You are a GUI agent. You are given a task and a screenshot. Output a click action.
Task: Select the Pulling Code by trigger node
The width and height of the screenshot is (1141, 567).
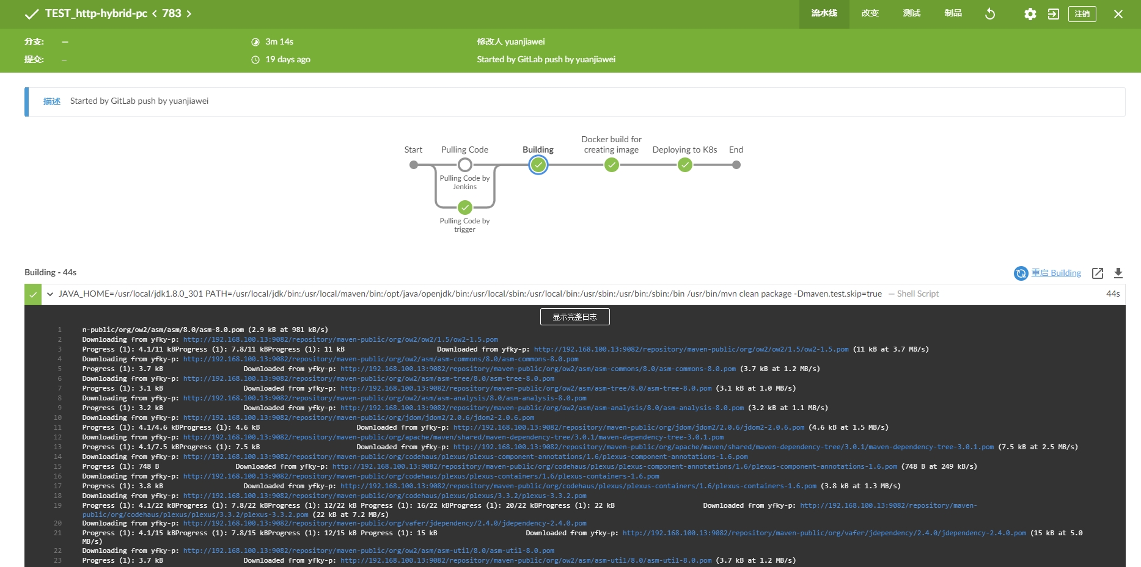point(465,208)
